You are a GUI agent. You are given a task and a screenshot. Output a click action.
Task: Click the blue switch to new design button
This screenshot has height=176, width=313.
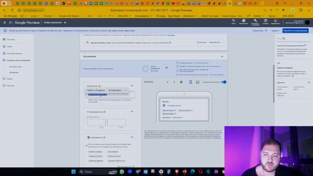[295, 31]
